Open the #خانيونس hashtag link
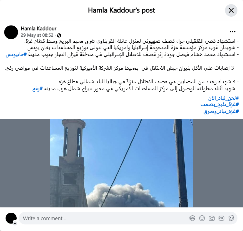This screenshot has height=231, width=243. pyautogui.click(x=16, y=54)
